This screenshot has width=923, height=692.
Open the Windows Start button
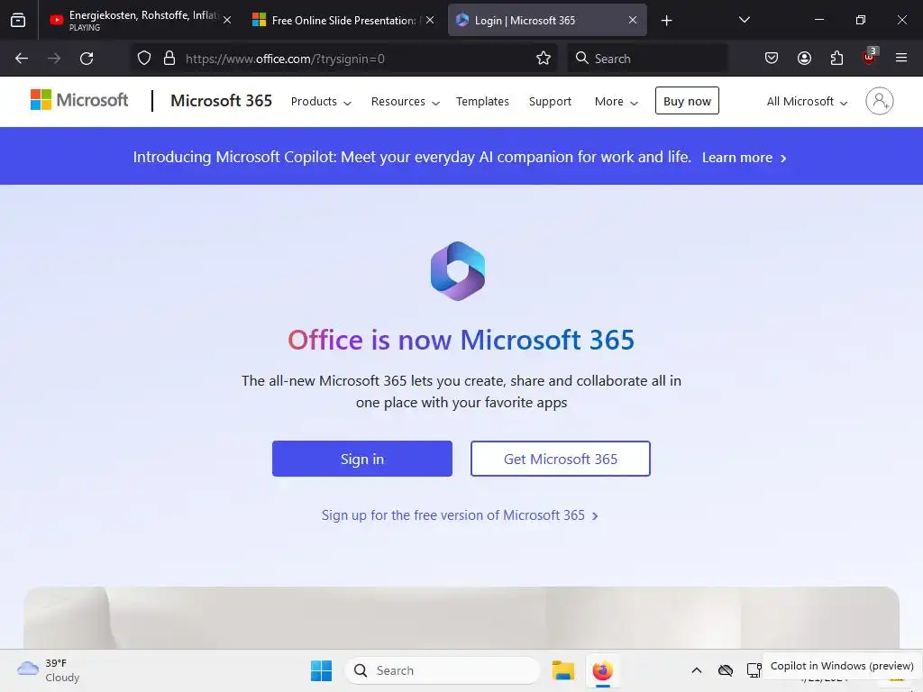pyautogui.click(x=322, y=670)
